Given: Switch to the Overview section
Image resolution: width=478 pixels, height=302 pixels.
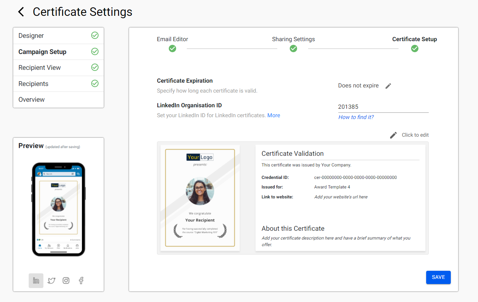Looking at the screenshot, I should pos(31,99).
